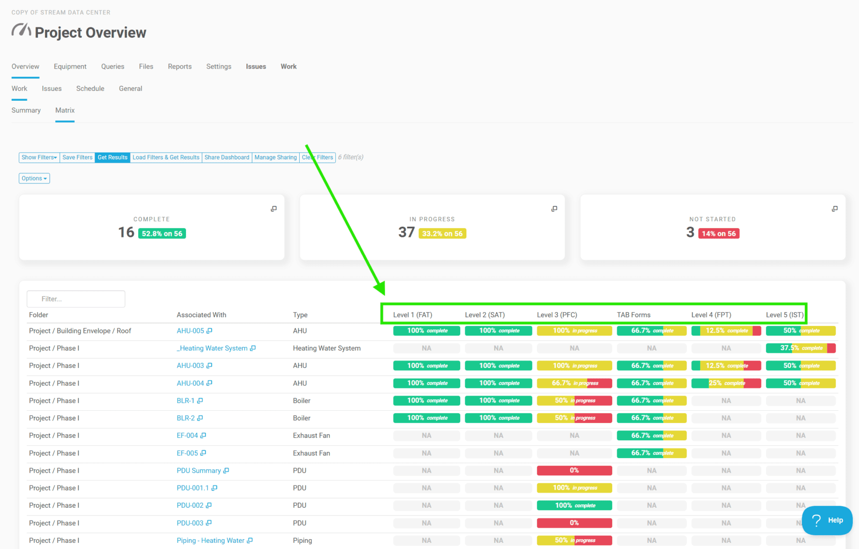This screenshot has width=859, height=549.
Task: Select the bold Issues top tab
Action: tap(256, 67)
